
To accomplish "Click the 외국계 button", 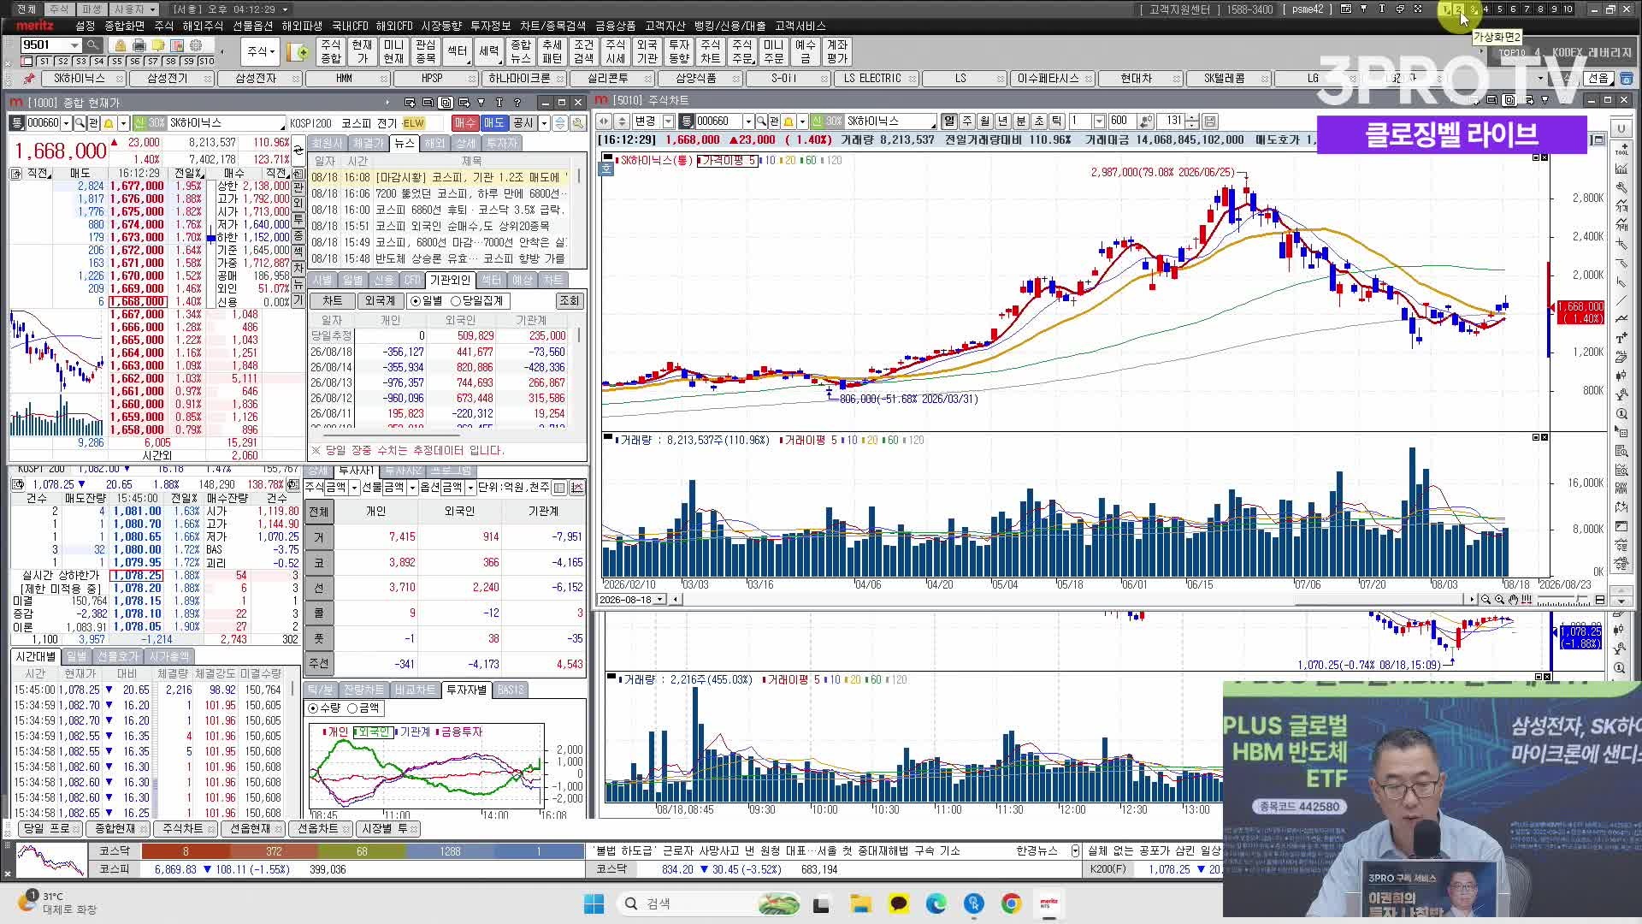I will coord(380,301).
